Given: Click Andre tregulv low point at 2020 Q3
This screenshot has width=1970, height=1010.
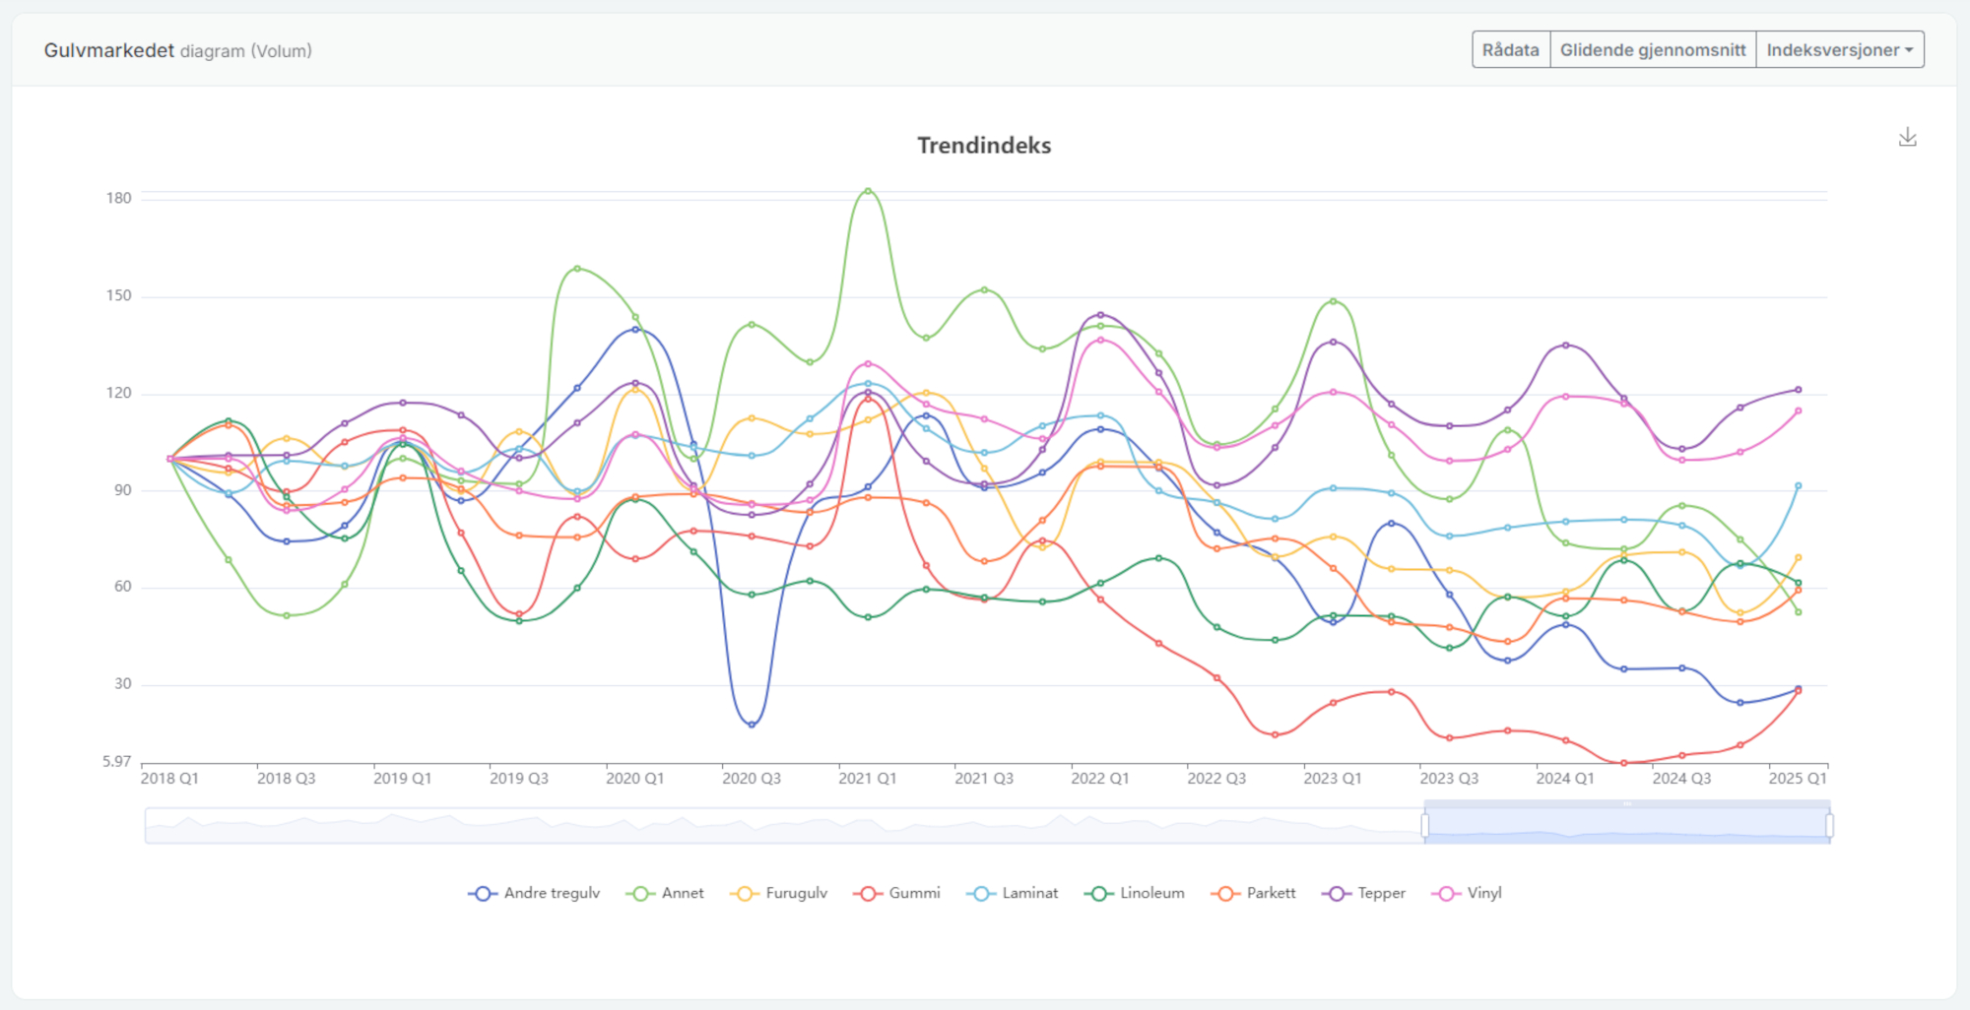Looking at the screenshot, I should [x=752, y=725].
